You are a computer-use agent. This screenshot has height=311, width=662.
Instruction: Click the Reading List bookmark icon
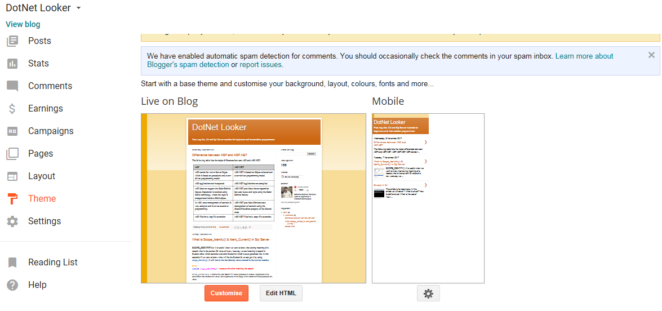coord(12,263)
